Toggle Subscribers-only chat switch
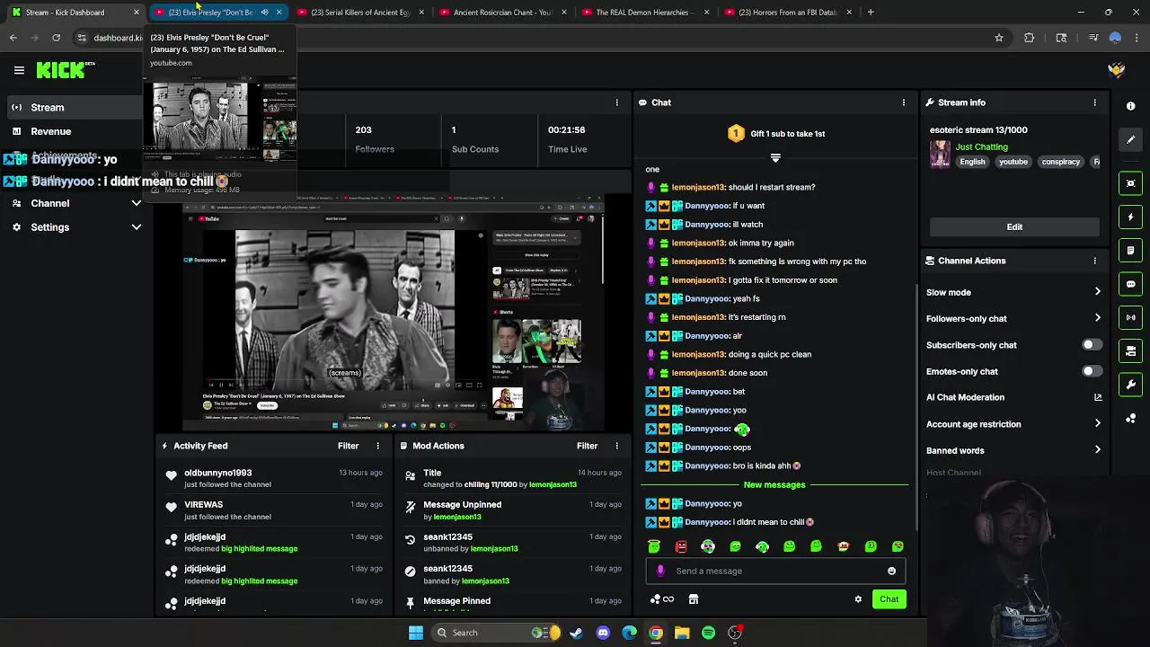The height and width of the screenshot is (647, 1150). [x=1092, y=345]
